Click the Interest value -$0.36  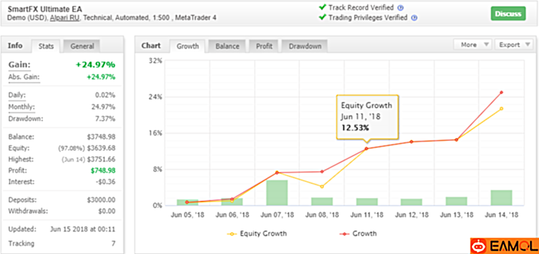pyautogui.click(x=106, y=182)
